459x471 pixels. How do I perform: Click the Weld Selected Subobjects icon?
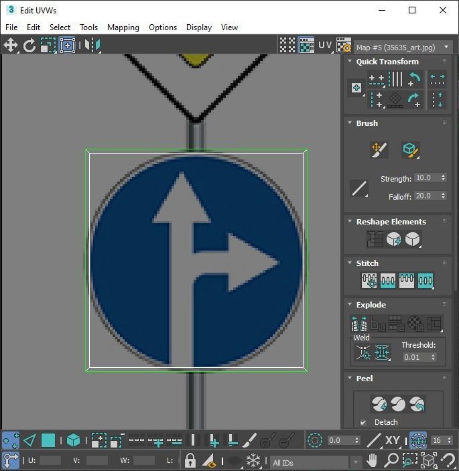(x=382, y=352)
